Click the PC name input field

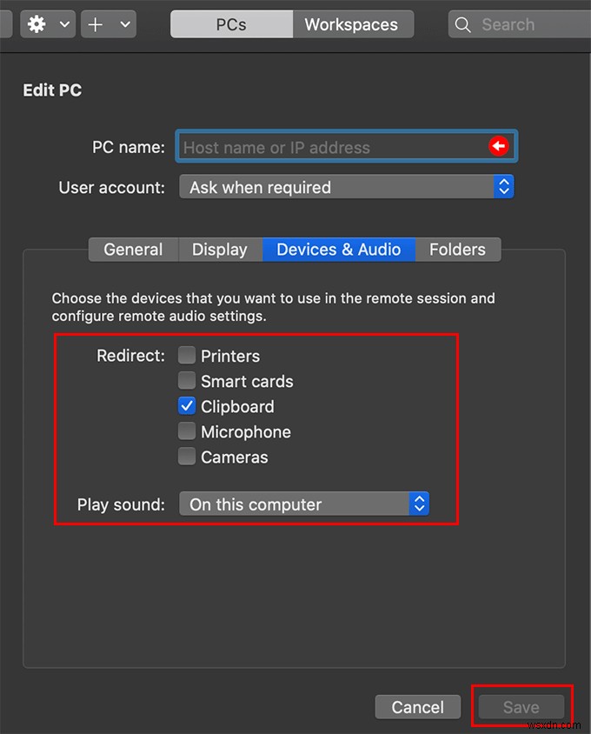tap(330, 146)
